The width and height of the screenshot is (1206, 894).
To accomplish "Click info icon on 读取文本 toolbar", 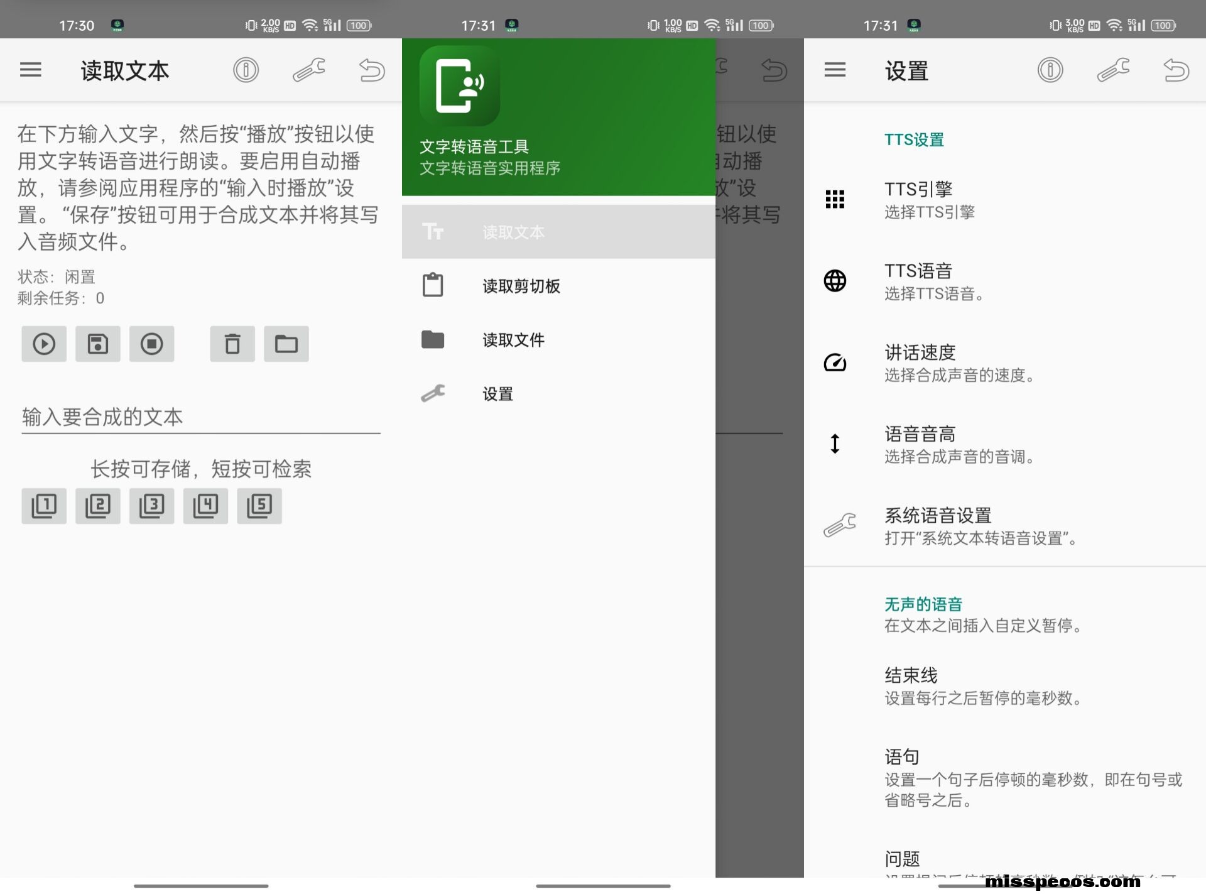I will [246, 70].
